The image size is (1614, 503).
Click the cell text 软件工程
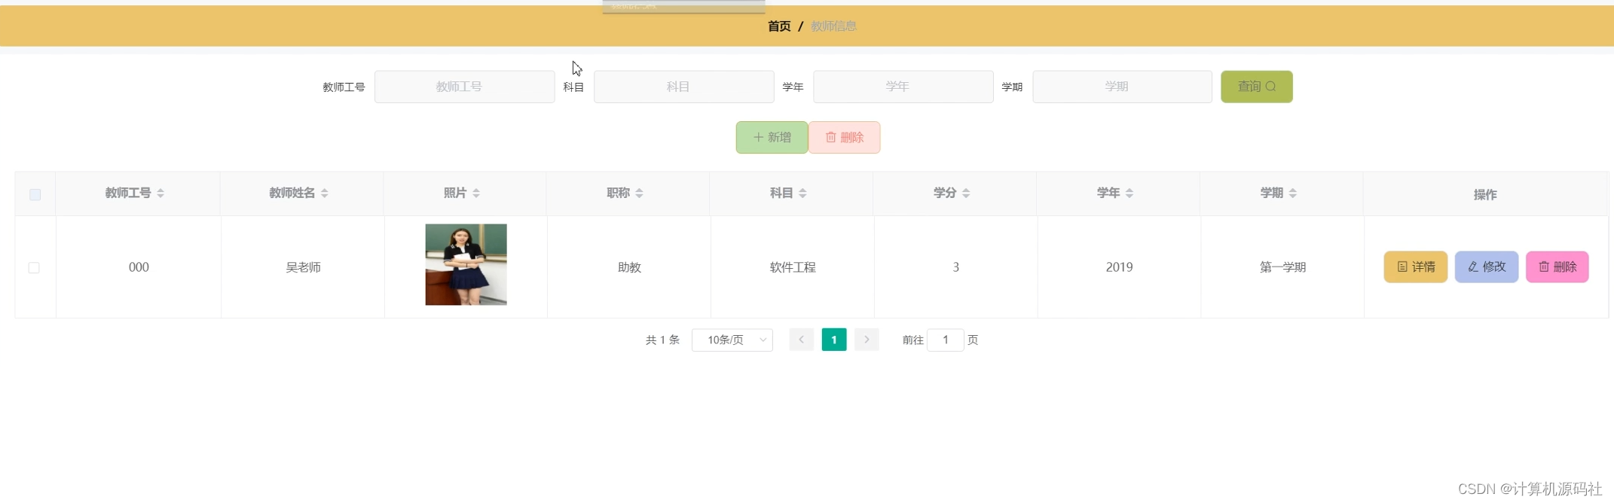point(793,267)
